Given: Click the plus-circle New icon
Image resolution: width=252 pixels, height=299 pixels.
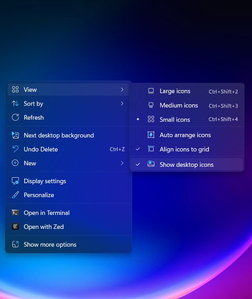Looking at the screenshot, I should [x=15, y=163].
